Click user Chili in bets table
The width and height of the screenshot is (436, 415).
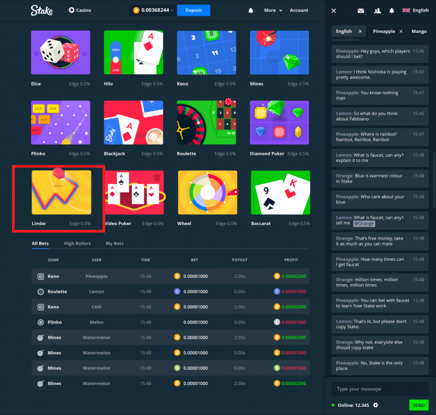click(x=96, y=307)
